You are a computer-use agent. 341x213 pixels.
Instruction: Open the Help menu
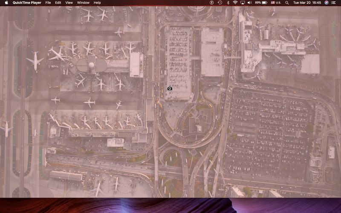[97, 3]
